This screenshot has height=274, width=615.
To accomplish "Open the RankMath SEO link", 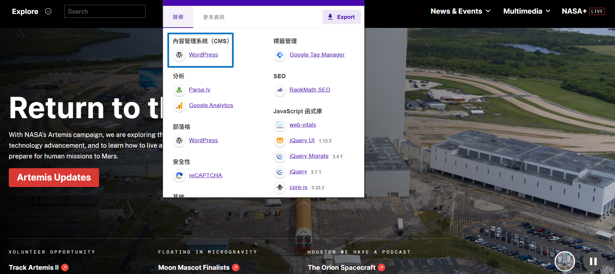I will [x=310, y=90].
